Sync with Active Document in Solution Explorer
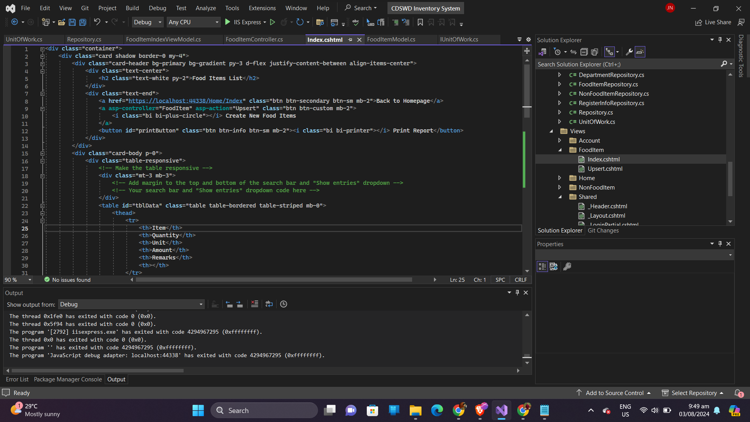Screen dimensions: 750x422 pyautogui.click(x=573, y=52)
